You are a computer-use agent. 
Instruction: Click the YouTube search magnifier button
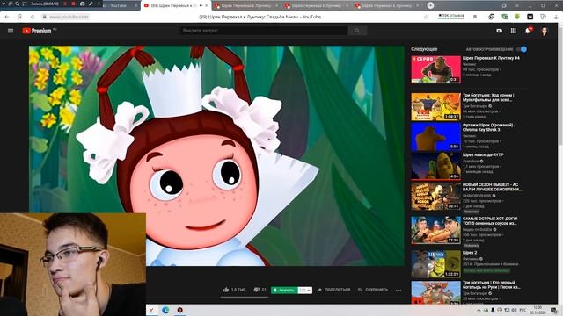[357, 31]
